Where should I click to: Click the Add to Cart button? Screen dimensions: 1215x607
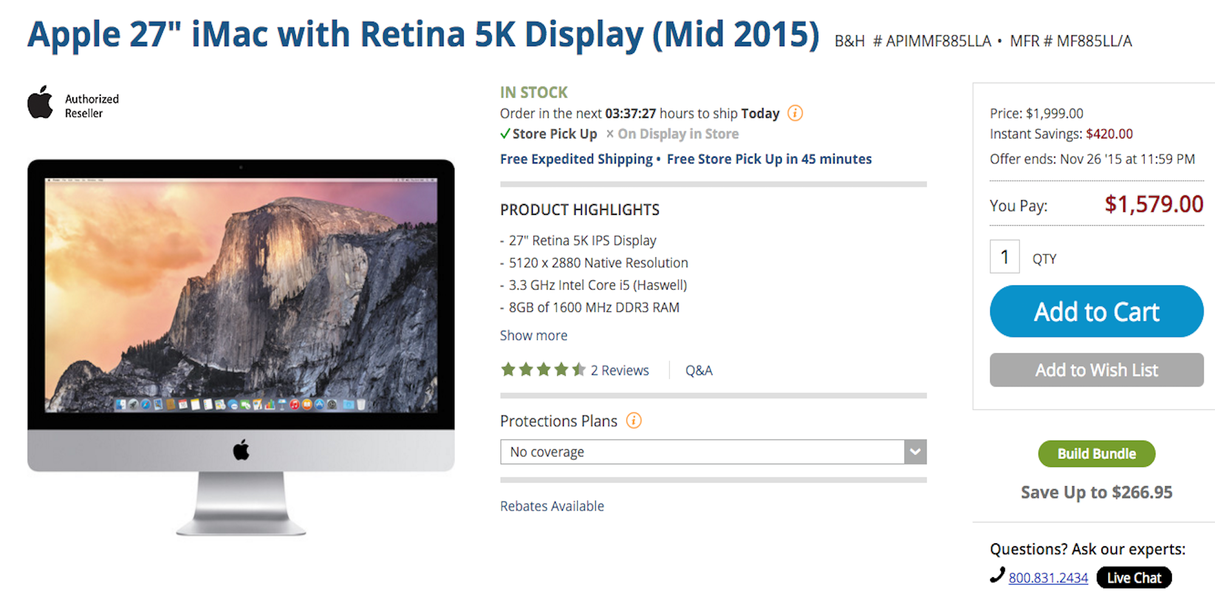tap(1096, 311)
